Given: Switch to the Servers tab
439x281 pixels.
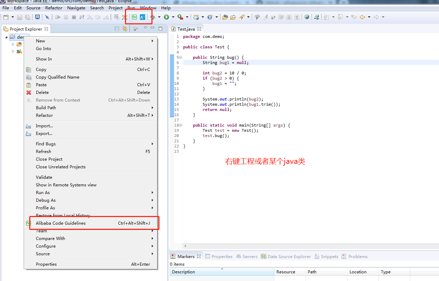Looking at the screenshot, I should (250, 256).
